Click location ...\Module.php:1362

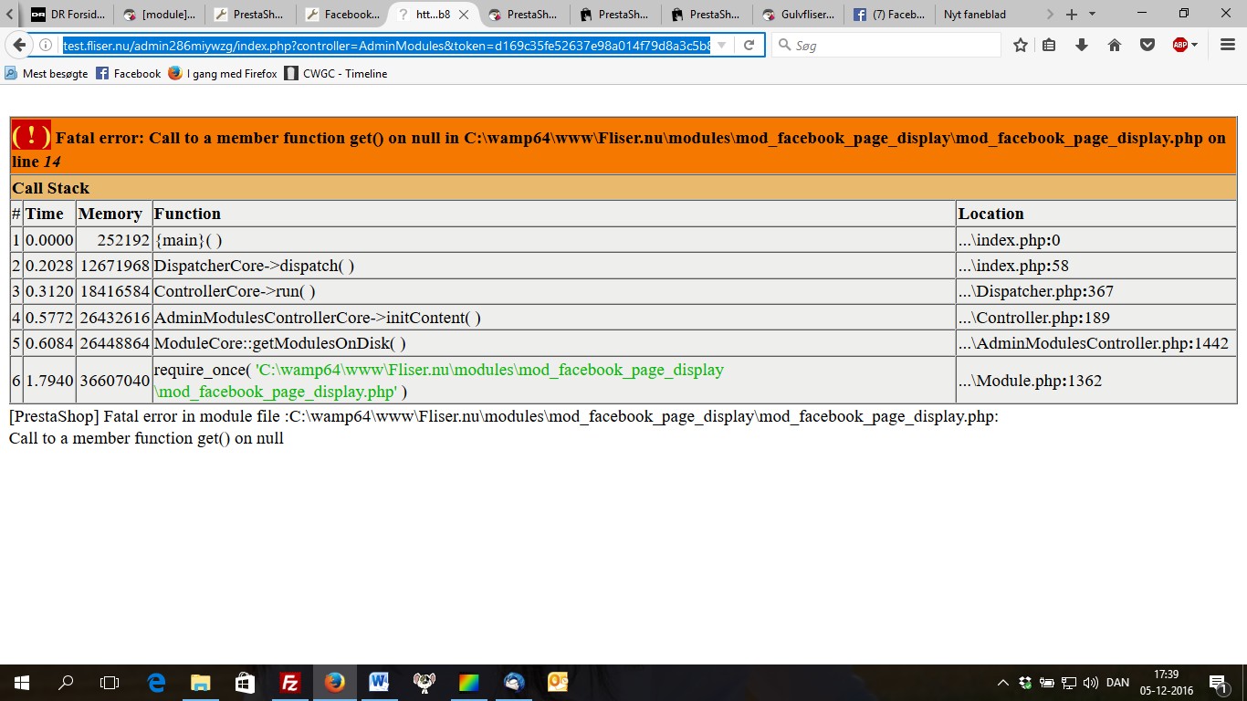tap(1030, 381)
